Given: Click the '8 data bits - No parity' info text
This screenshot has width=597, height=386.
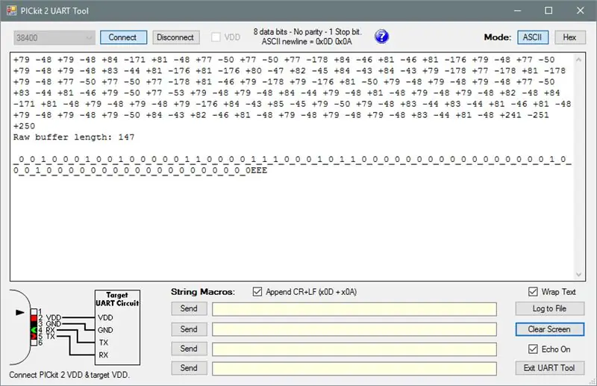Looking at the screenshot, I should coord(307,32).
